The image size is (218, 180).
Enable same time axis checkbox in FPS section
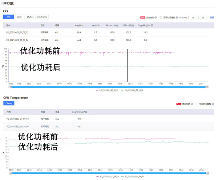coord(161,17)
